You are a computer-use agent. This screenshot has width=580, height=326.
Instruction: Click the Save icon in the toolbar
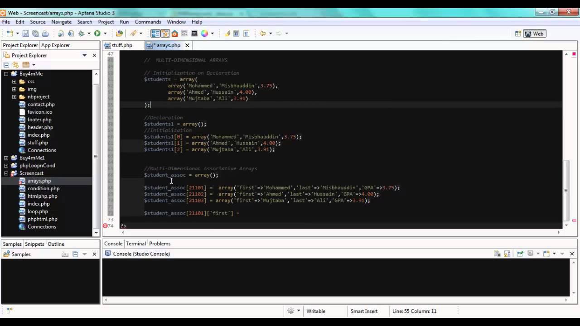coord(26,34)
